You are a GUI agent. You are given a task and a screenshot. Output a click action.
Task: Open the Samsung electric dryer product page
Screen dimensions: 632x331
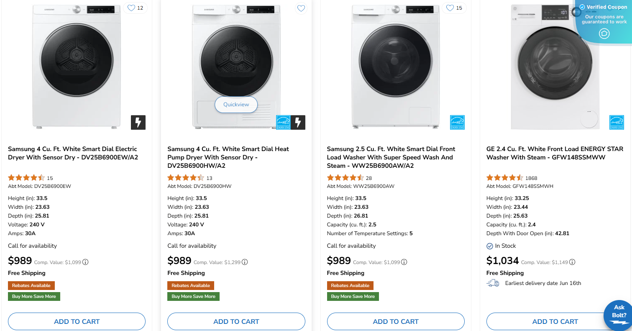coord(72,153)
